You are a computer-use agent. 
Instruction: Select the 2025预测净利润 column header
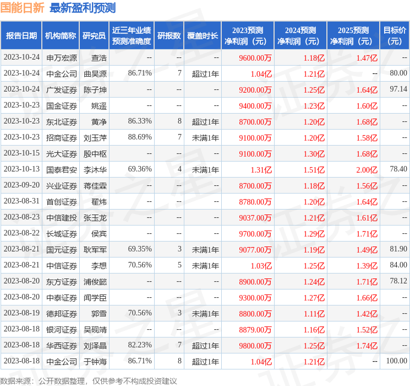coord(353,36)
